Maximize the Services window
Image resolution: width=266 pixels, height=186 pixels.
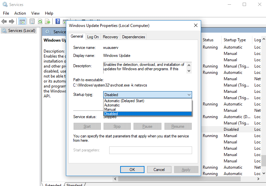click(244, 4)
